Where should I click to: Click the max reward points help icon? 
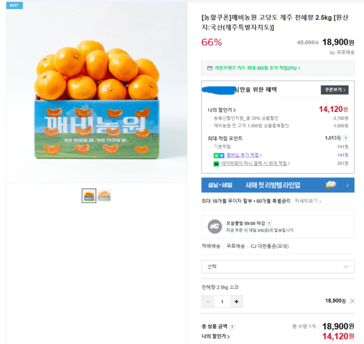(346, 138)
